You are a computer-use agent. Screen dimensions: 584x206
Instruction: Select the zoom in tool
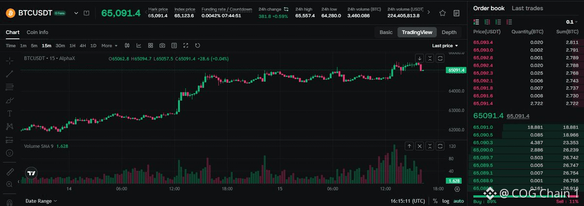tap(9, 185)
